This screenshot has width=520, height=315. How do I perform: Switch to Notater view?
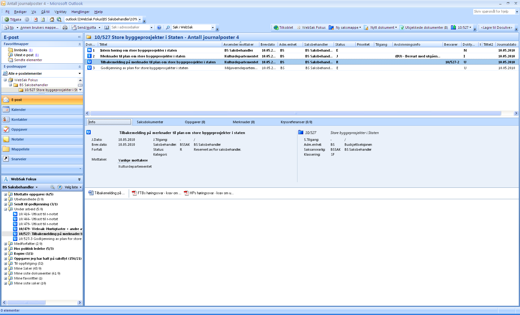(42, 139)
